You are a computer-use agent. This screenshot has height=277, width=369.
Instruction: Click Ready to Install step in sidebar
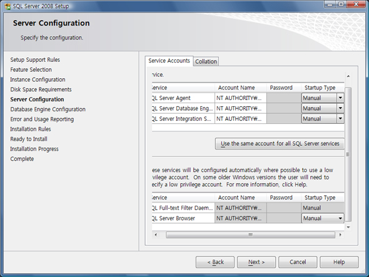29,139
